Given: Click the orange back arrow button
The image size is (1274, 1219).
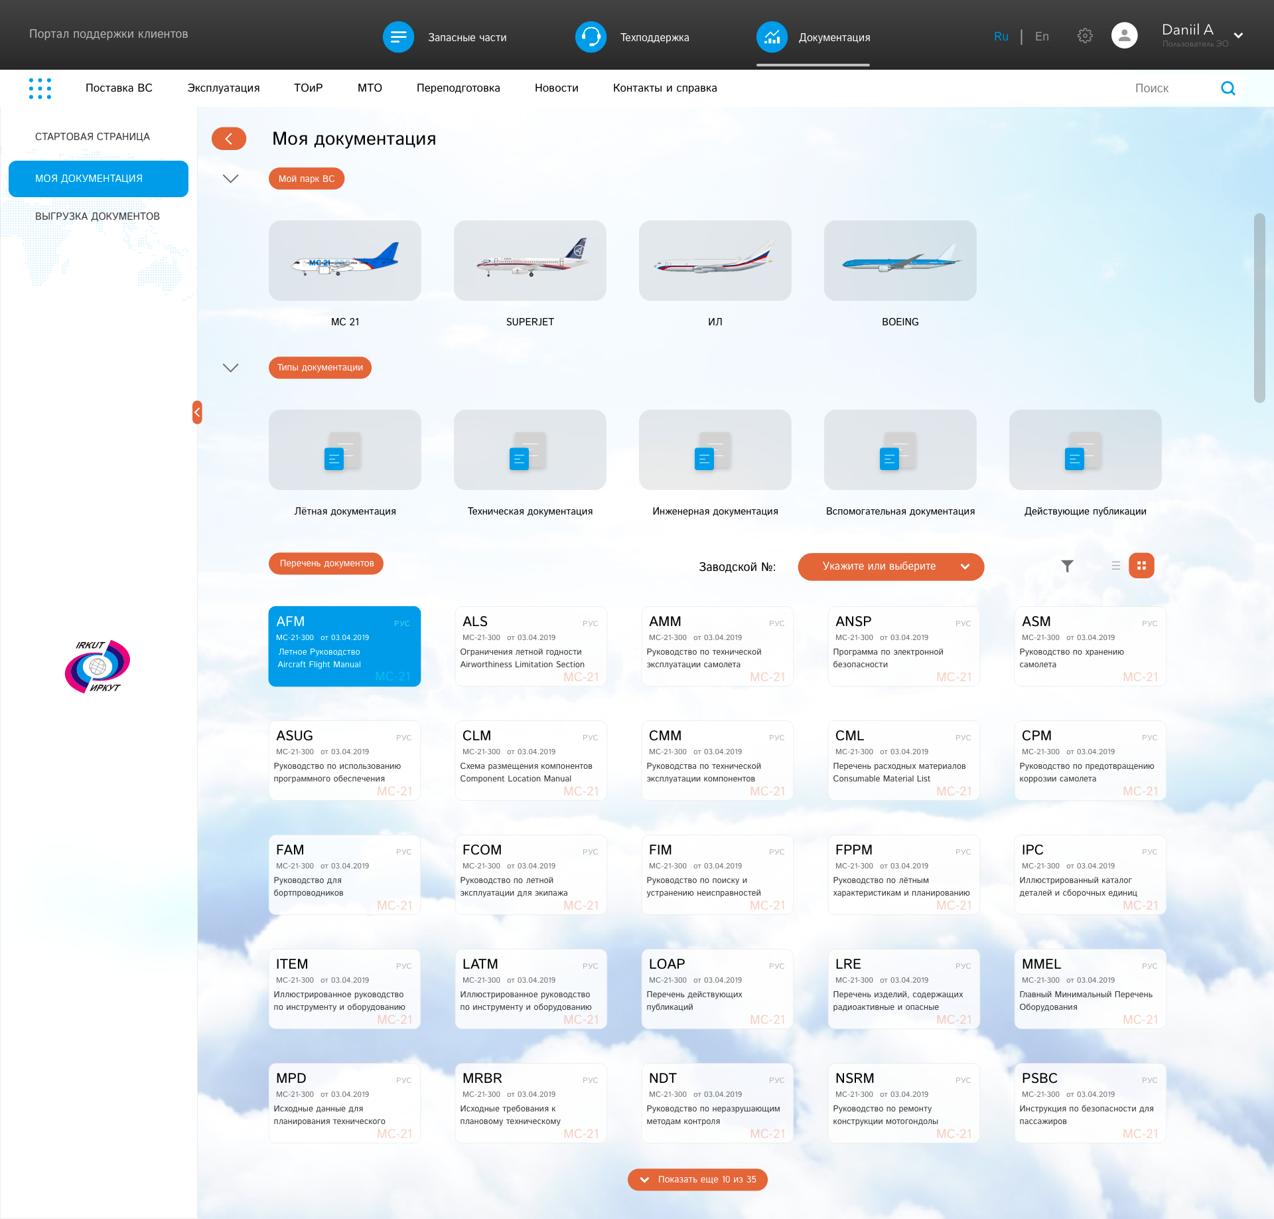Looking at the screenshot, I should click(x=229, y=139).
